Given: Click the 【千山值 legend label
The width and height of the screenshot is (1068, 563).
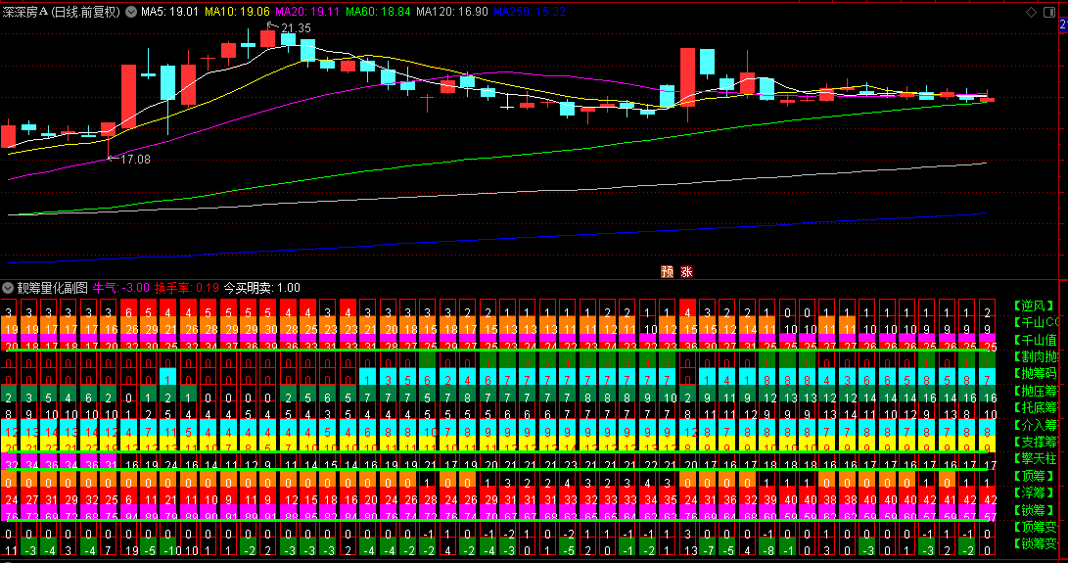Looking at the screenshot, I should tap(1036, 340).
